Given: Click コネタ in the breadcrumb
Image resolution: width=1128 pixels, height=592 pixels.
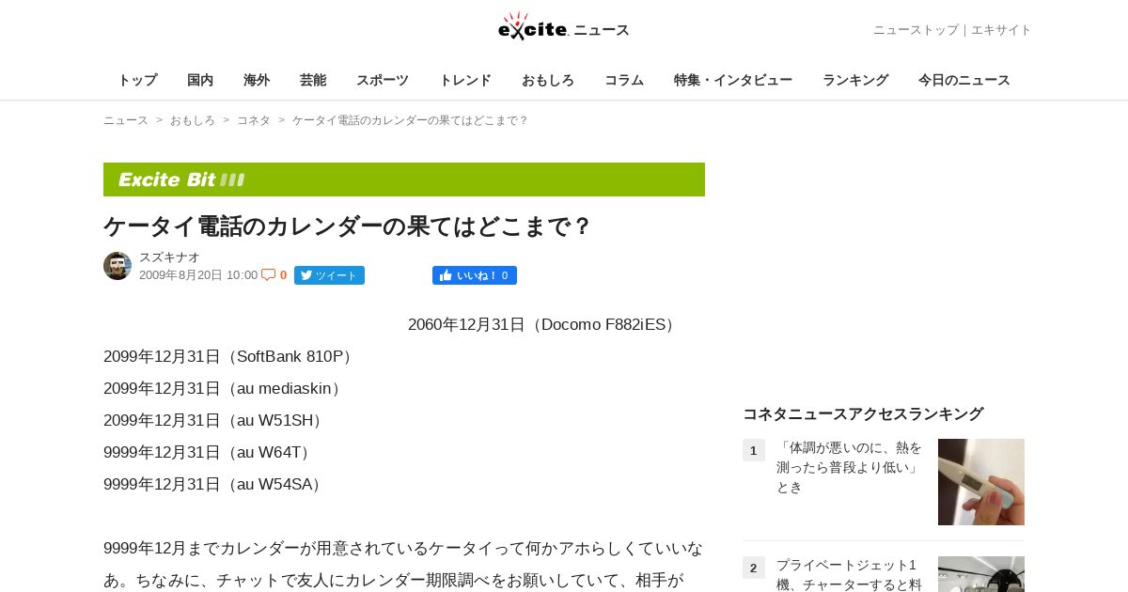Looking at the screenshot, I should (x=254, y=120).
